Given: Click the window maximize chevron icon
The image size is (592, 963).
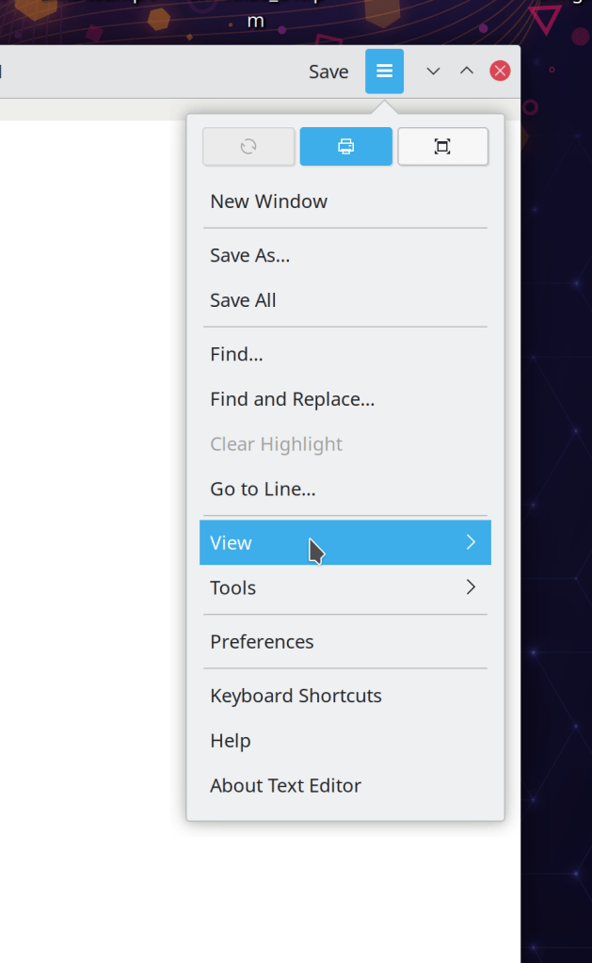Looking at the screenshot, I should pos(467,72).
